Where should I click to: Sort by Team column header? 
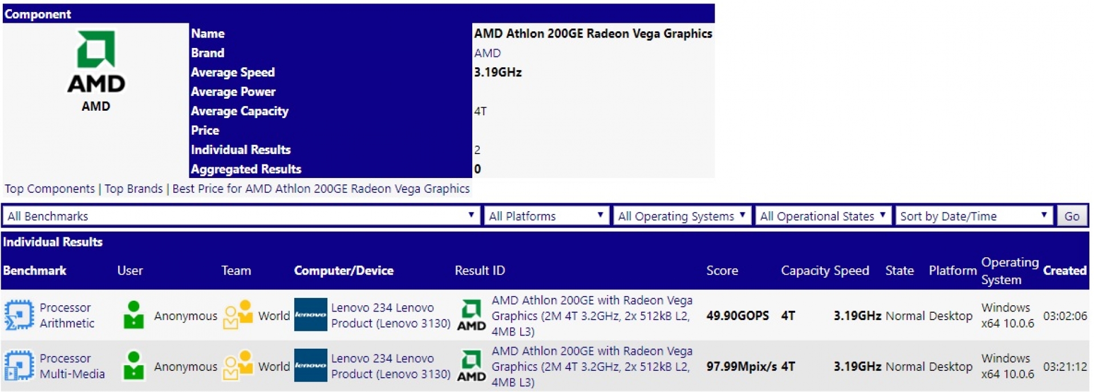tap(236, 270)
